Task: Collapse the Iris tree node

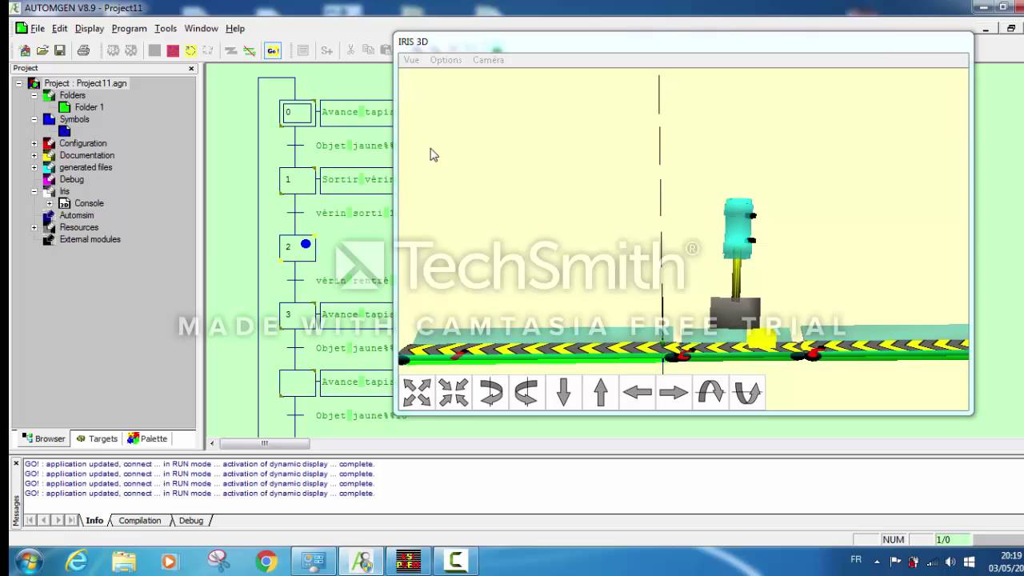Action: click(x=34, y=191)
